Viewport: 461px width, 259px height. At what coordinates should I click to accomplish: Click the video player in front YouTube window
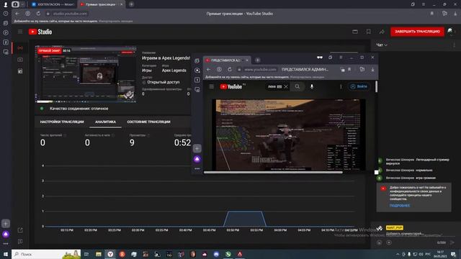288,135
